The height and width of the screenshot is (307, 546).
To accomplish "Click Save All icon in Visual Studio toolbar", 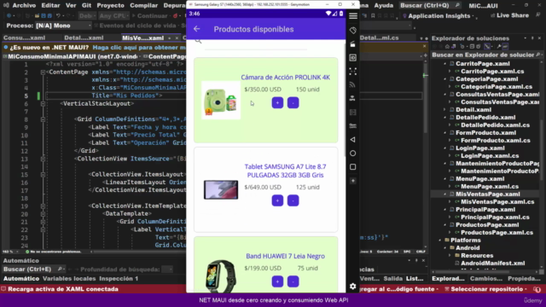I will (49, 16).
